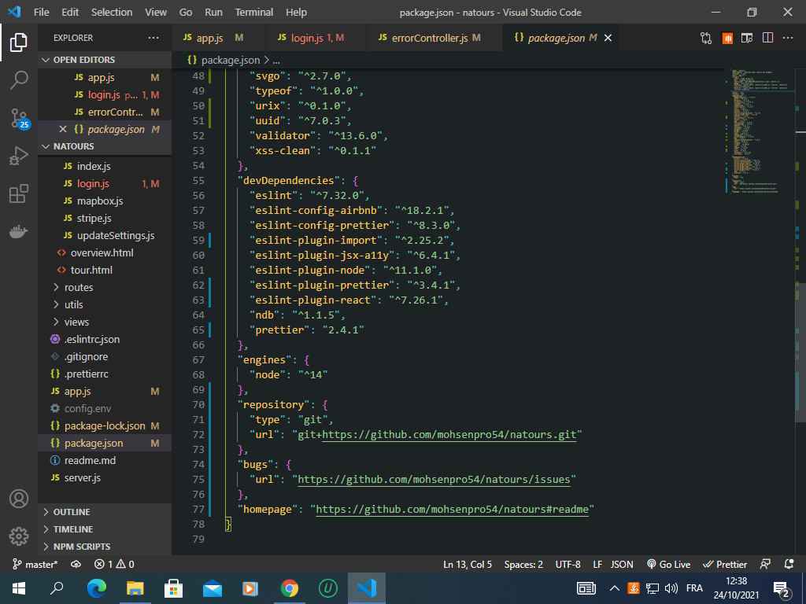Open the Accounts menu icon
Viewport: 806px width, 604px height.
(19, 499)
